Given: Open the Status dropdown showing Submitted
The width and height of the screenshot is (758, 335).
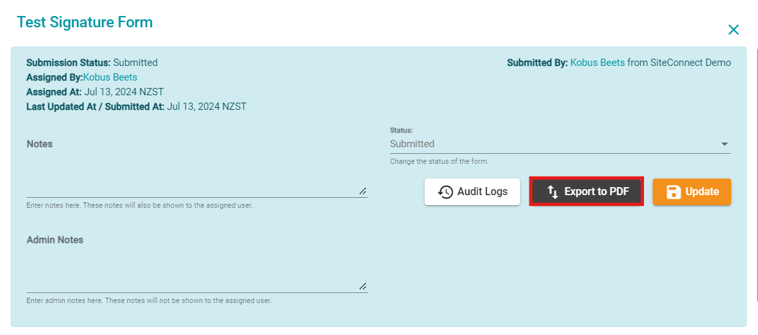Looking at the screenshot, I should click(560, 144).
